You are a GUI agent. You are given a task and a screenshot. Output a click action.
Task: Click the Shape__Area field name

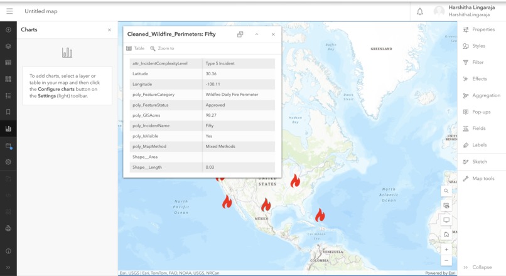pos(145,157)
